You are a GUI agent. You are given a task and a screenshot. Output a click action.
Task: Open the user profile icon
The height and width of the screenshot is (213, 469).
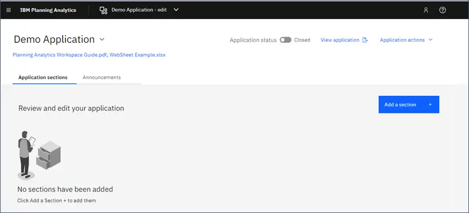click(x=426, y=10)
